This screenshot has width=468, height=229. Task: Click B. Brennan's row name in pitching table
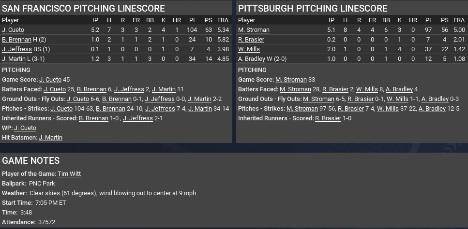pyautogui.click(x=17, y=40)
